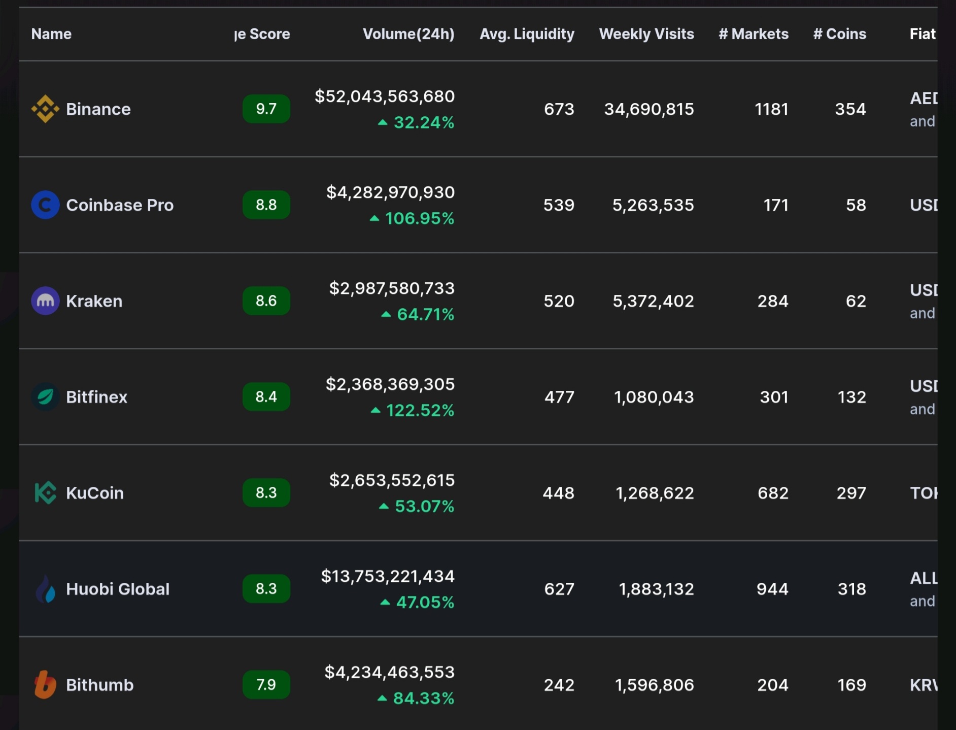Click Bitfinex average liquidity 477
Viewport: 956px width, 730px height.
tap(559, 397)
